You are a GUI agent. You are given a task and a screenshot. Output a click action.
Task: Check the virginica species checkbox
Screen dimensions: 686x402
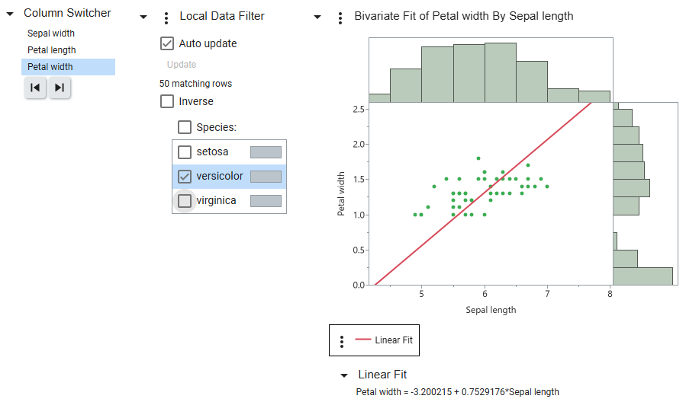click(x=185, y=201)
